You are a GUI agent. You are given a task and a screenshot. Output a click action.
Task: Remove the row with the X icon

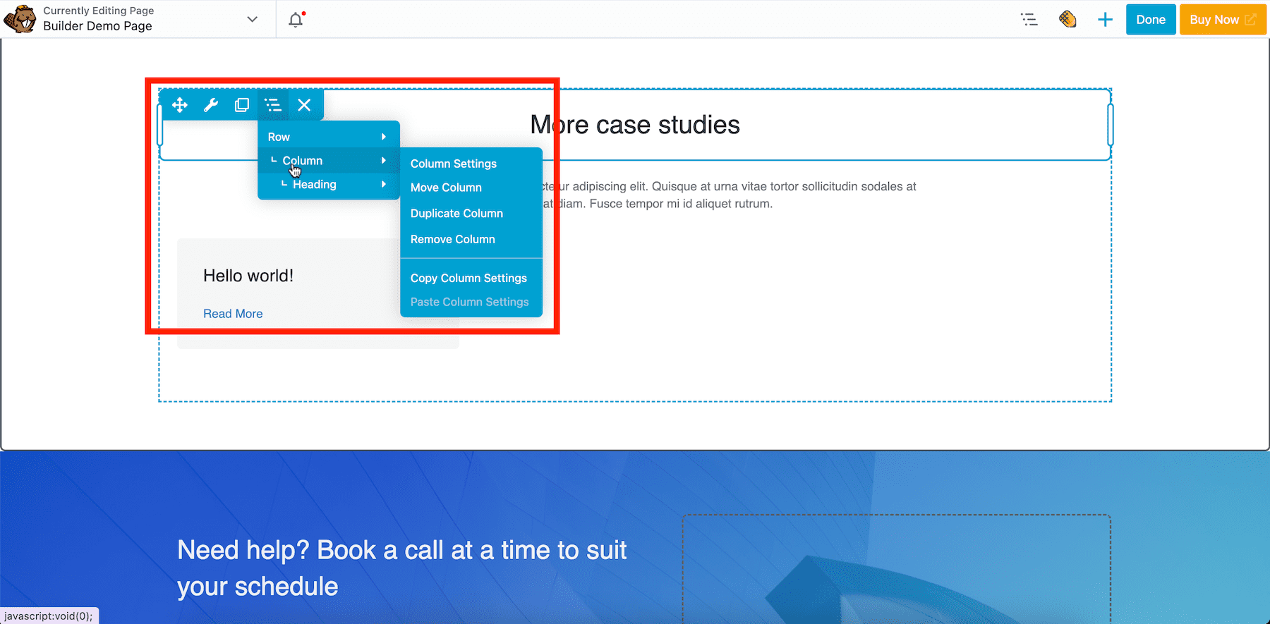[x=304, y=105]
